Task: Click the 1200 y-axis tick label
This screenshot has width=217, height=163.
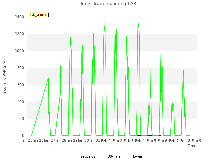Action: pos(20,34)
